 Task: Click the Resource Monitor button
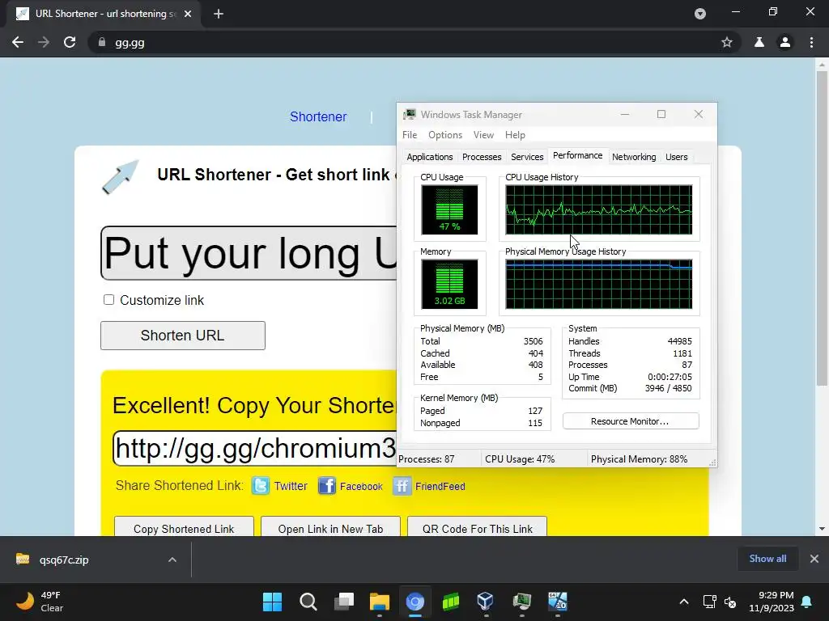click(x=630, y=420)
